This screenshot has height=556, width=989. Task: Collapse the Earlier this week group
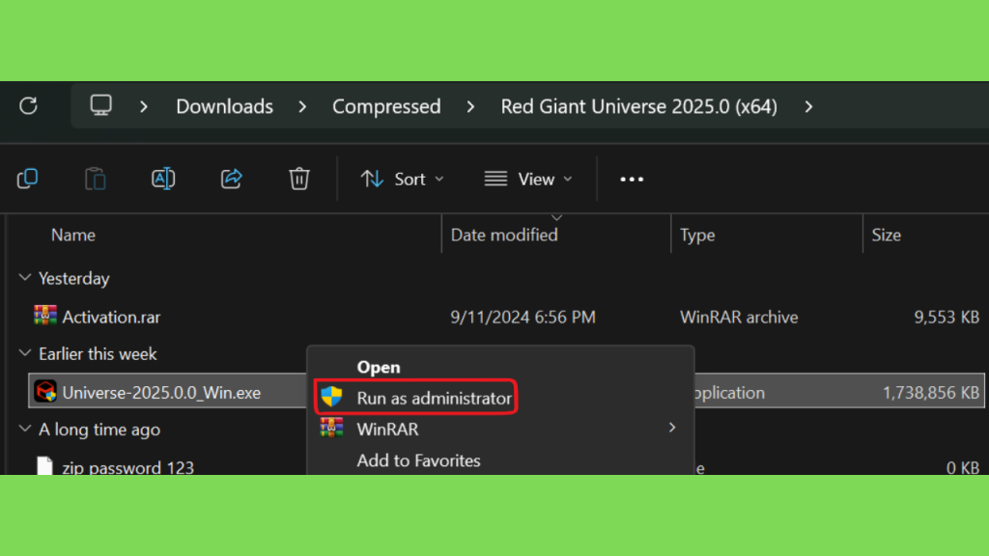[24, 353]
